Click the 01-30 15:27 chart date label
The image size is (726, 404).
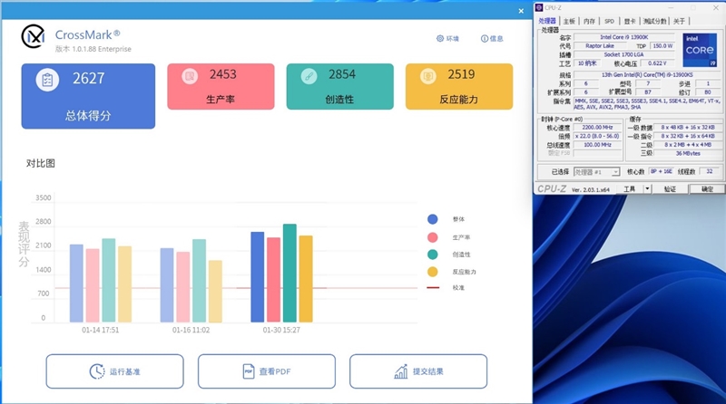pos(281,330)
